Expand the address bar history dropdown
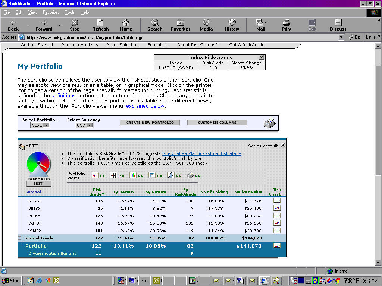 [341, 37]
